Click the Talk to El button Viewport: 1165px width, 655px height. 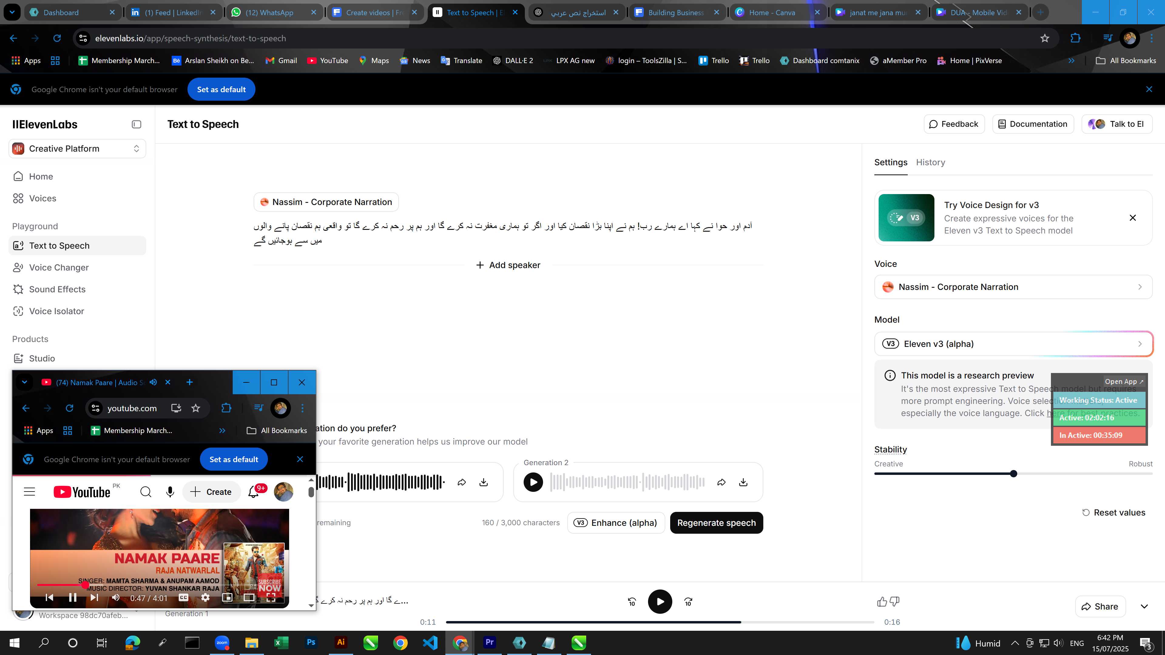(x=1116, y=124)
